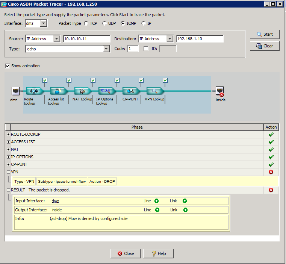Click green check for CP-PUNT row
The image size is (286, 264).
coord(271,164)
